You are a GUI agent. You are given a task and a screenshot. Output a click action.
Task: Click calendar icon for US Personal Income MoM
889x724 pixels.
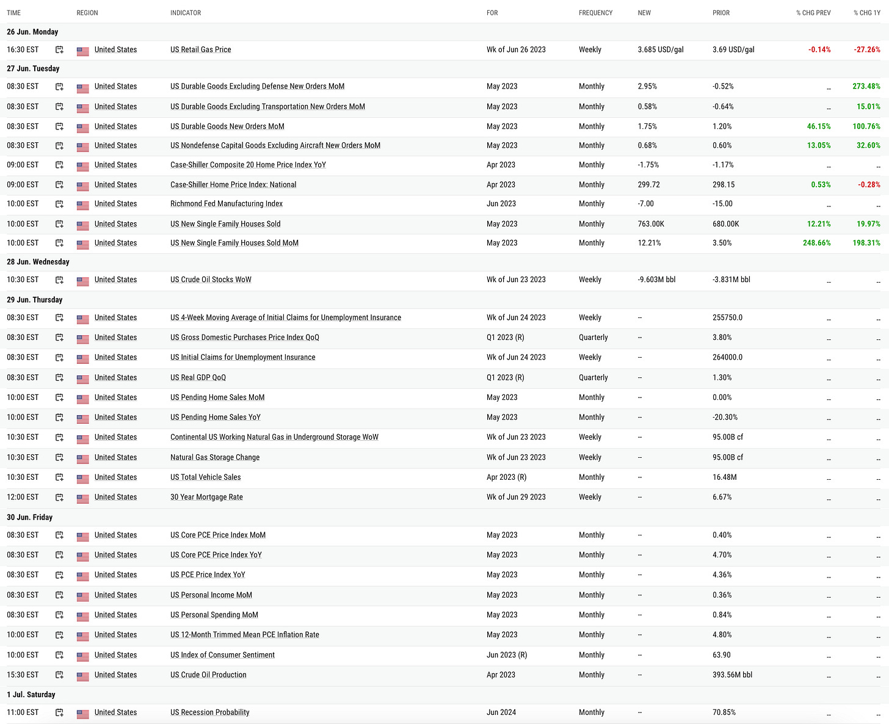tap(59, 595)
